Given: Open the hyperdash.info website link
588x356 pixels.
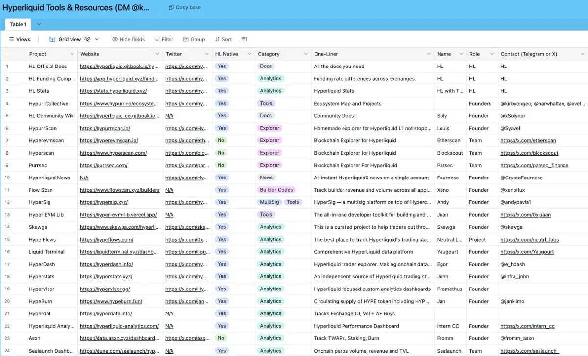Looking at the screenshot, I should tap(106, 264).
